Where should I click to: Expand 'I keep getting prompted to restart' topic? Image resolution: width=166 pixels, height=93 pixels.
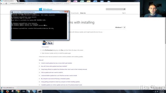coord(60,82)
